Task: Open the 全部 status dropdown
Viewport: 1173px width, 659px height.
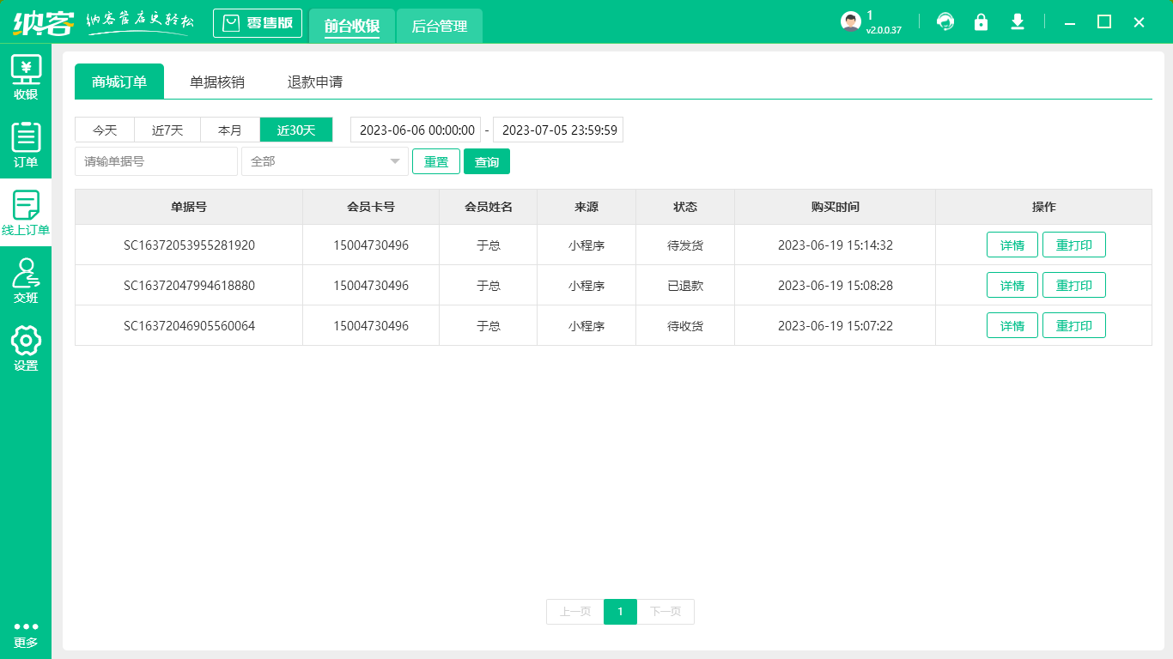Action: coord(325,161)
